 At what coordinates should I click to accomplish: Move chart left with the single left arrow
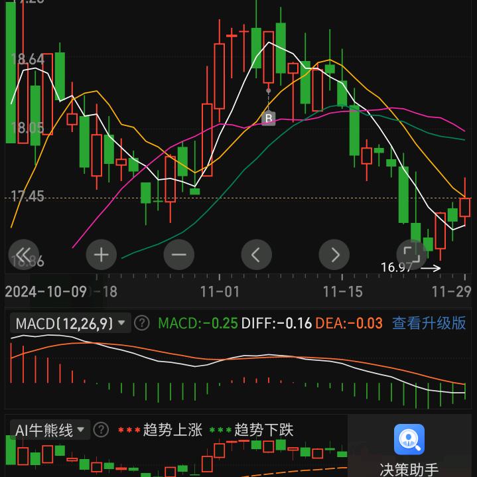(x=257, y=254)
